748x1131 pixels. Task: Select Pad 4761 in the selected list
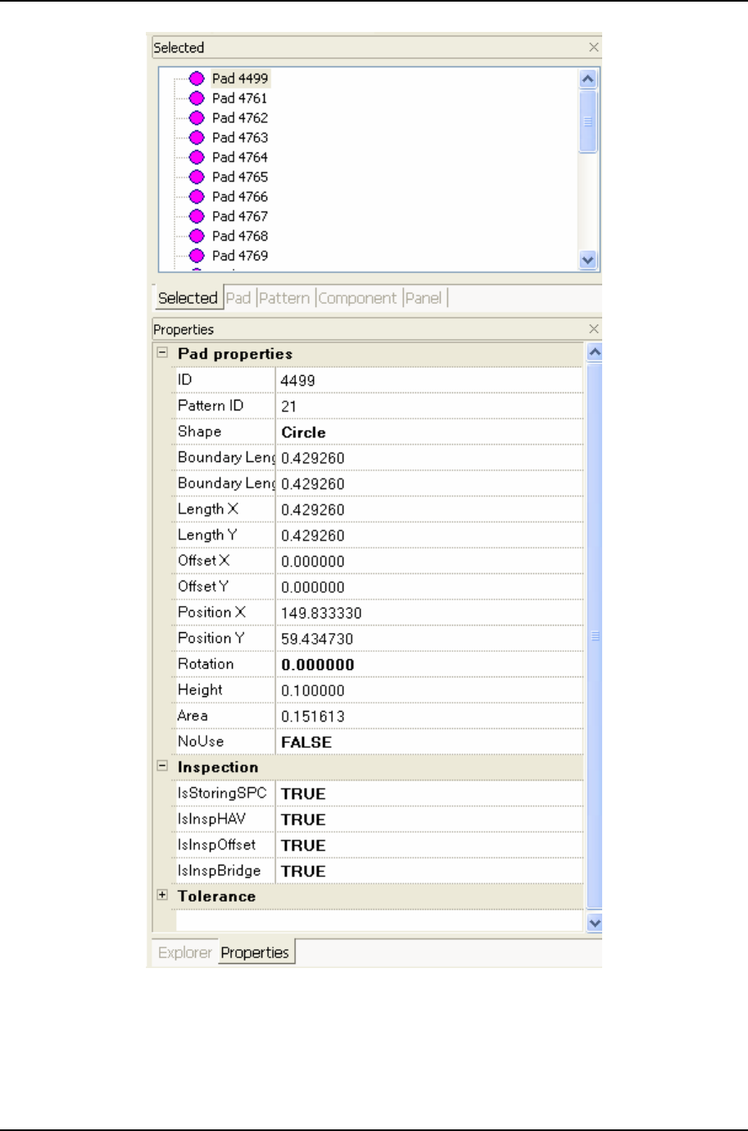coord(239,98)
